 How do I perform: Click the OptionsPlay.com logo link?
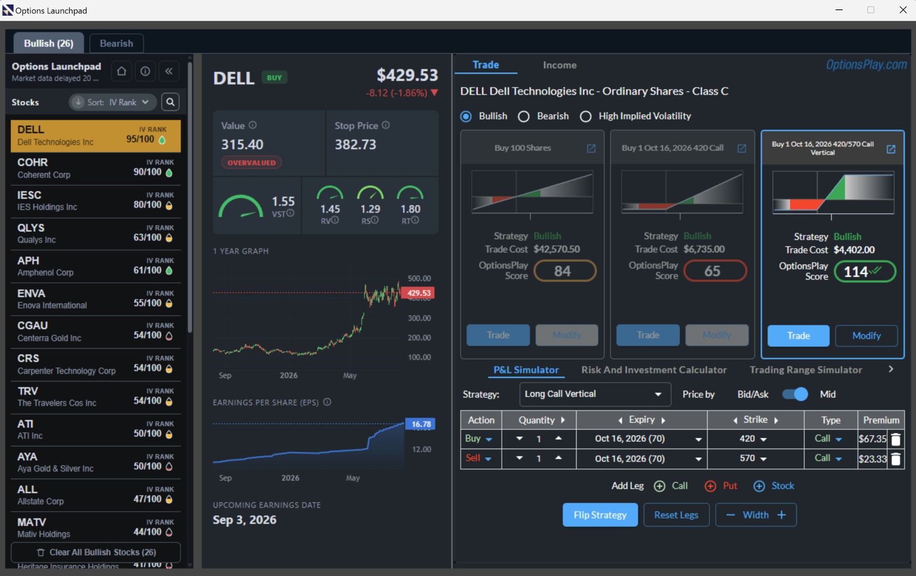[x=866, y=65]
